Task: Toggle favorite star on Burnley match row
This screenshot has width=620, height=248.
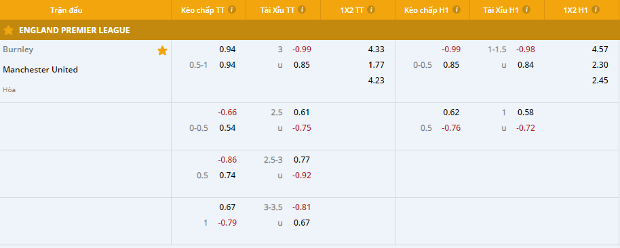Action: click(162, 51)
